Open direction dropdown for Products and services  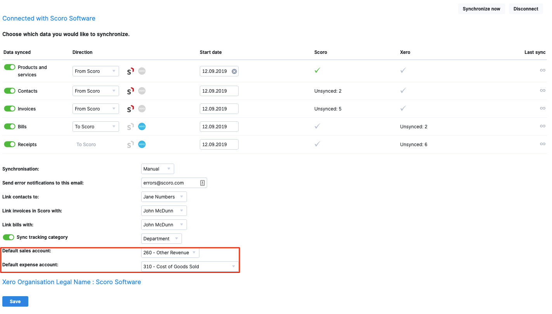pos(96,71)
